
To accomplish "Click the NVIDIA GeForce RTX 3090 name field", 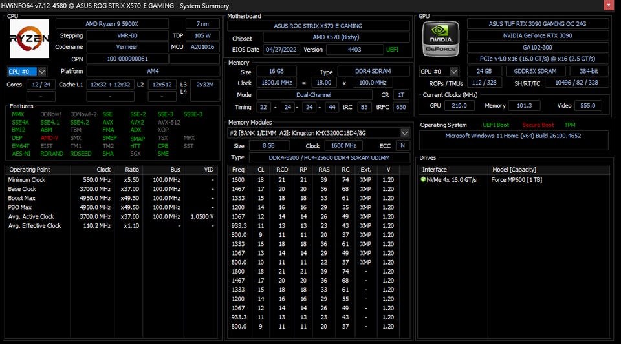I will coord(537,35).
